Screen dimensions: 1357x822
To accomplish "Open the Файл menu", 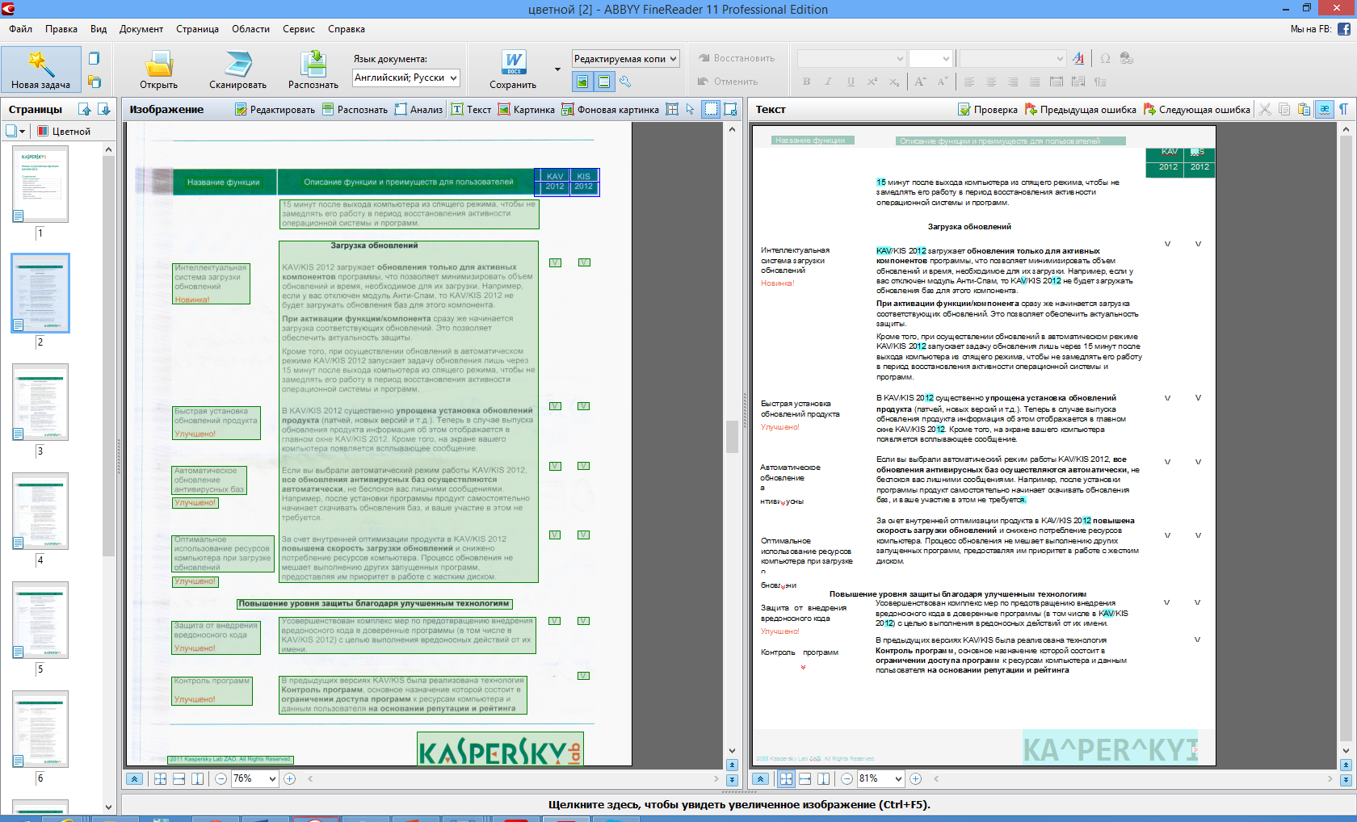I will (21, 29).
